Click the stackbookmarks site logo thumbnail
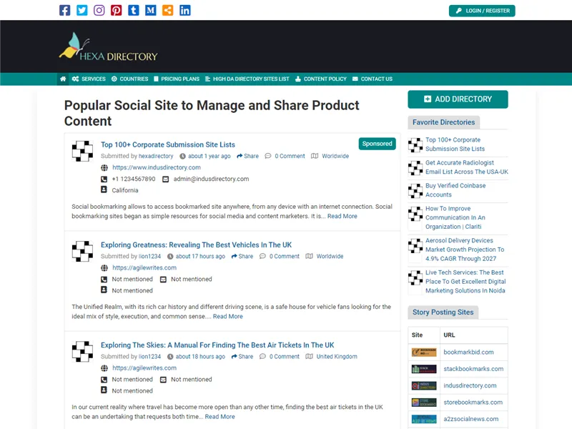572x429 pixels. [x=423, y=369]
